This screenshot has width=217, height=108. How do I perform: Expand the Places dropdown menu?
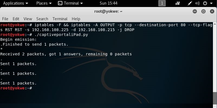[x=44, y=3]
